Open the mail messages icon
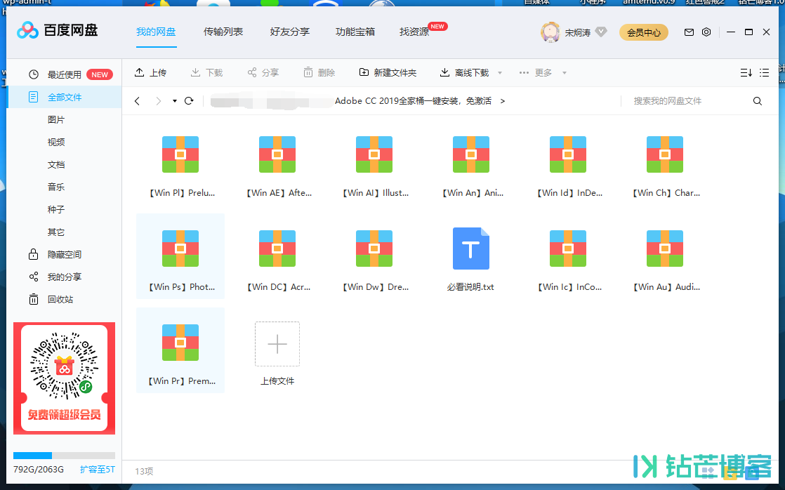Viewport: 785px width, 490px height. (689, 32)
